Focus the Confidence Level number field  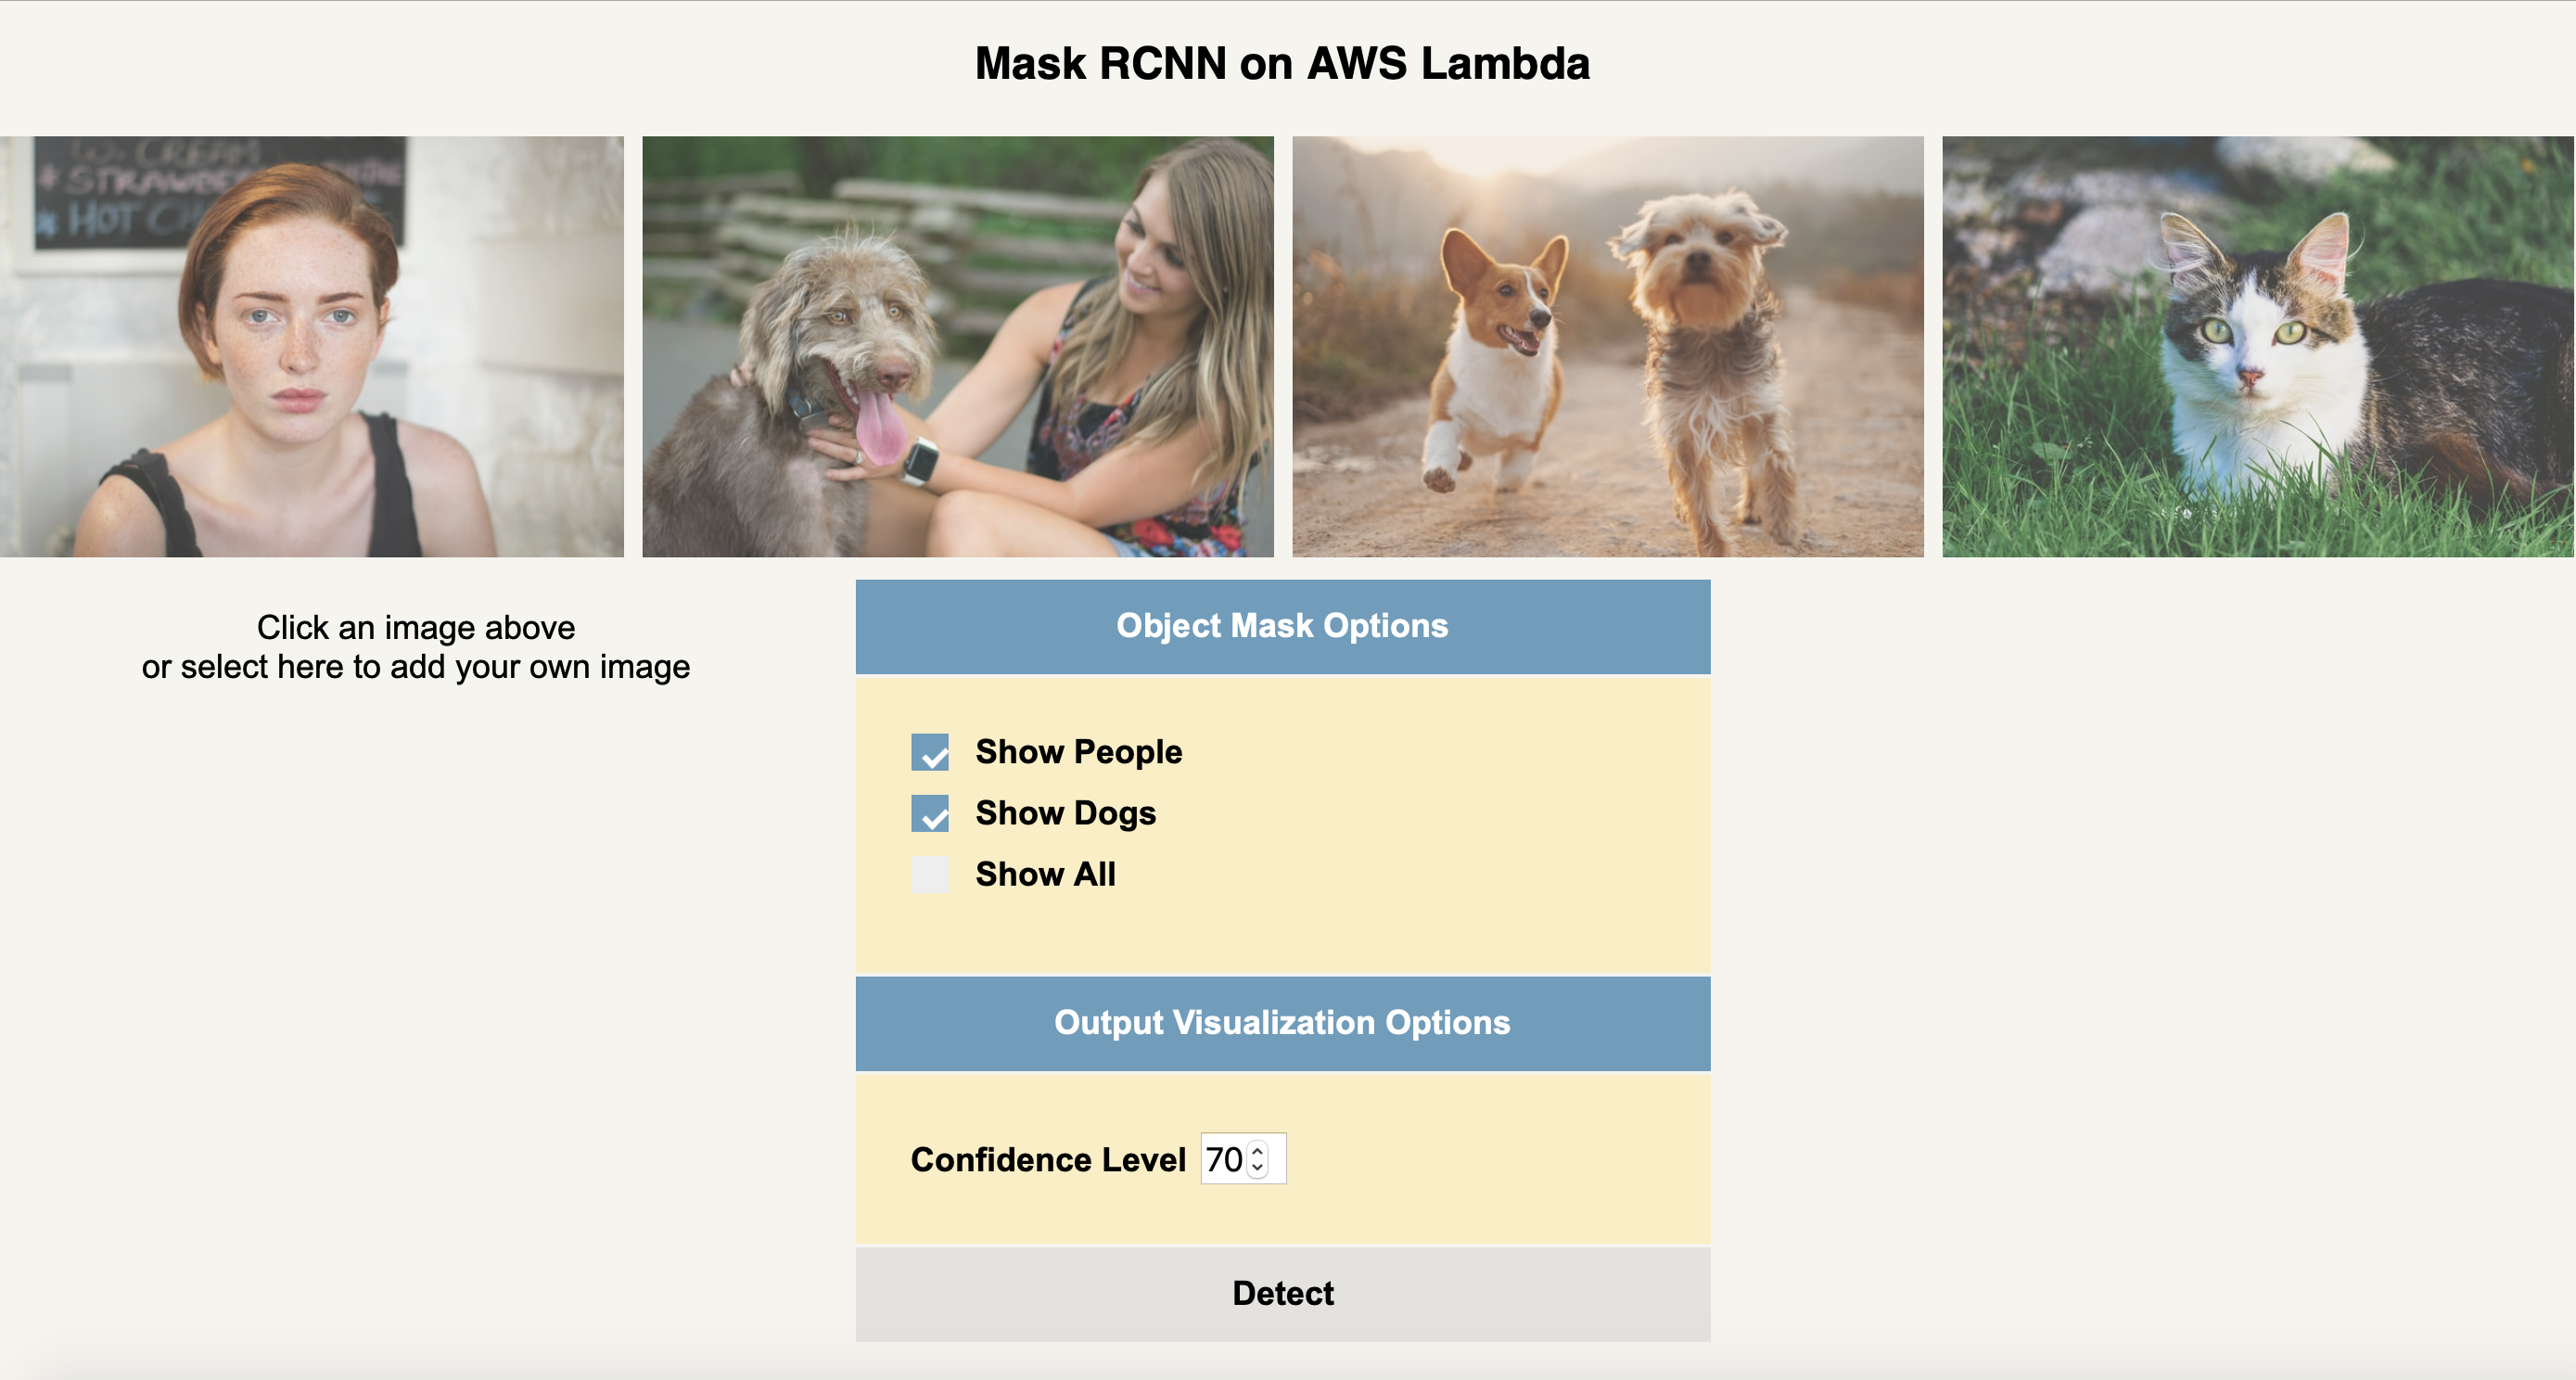1243,1159
